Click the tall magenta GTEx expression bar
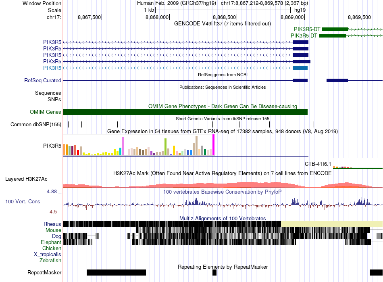Viewport: 383px width, 282px height. (x=214, y=145)
